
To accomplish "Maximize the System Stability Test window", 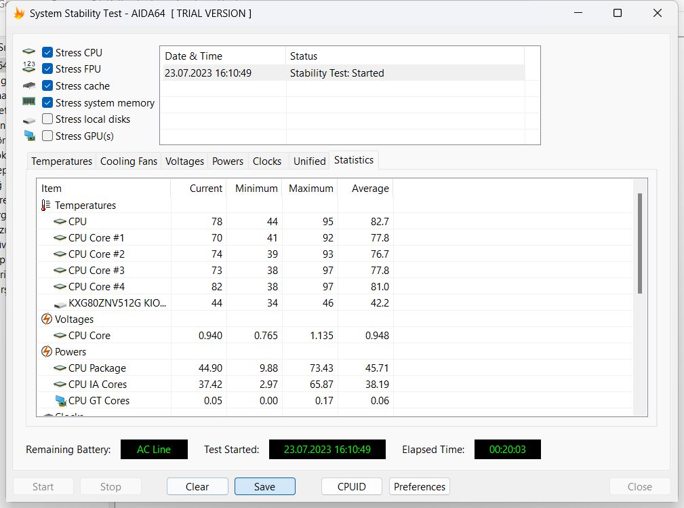I will (618, 13).
